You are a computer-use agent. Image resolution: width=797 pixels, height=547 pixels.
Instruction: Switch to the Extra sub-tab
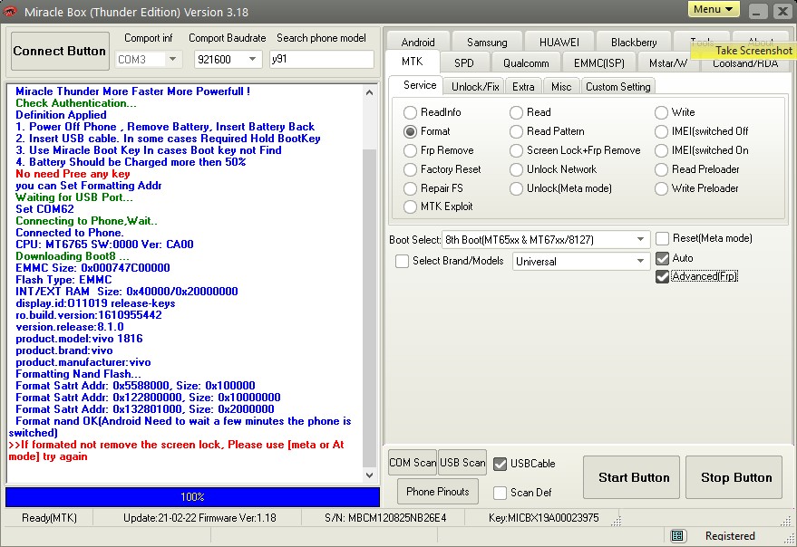click(x=523, y=87)
